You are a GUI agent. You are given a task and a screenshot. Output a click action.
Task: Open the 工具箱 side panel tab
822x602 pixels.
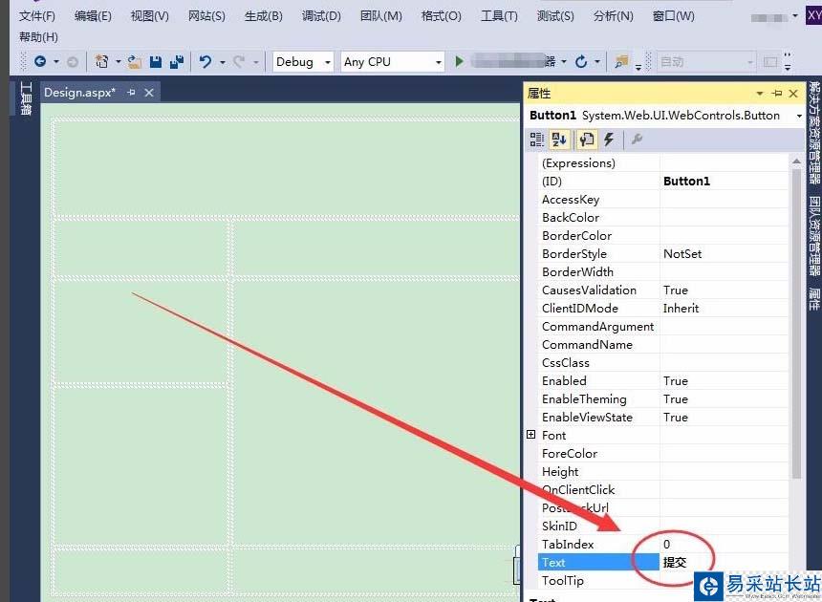coord(26,99)
